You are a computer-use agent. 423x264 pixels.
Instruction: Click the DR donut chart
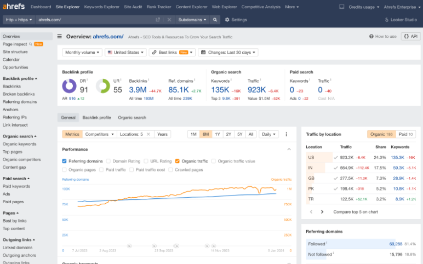pos(70,86)
